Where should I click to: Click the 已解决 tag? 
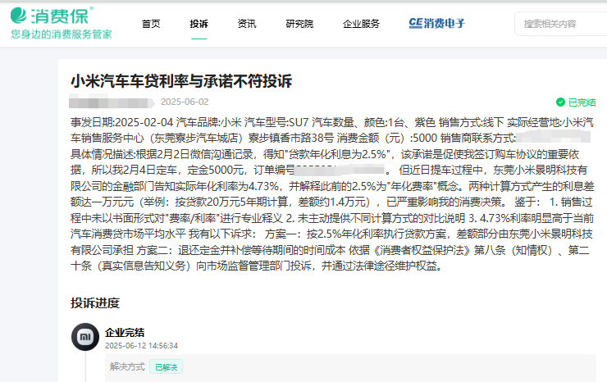coord(166,367)
